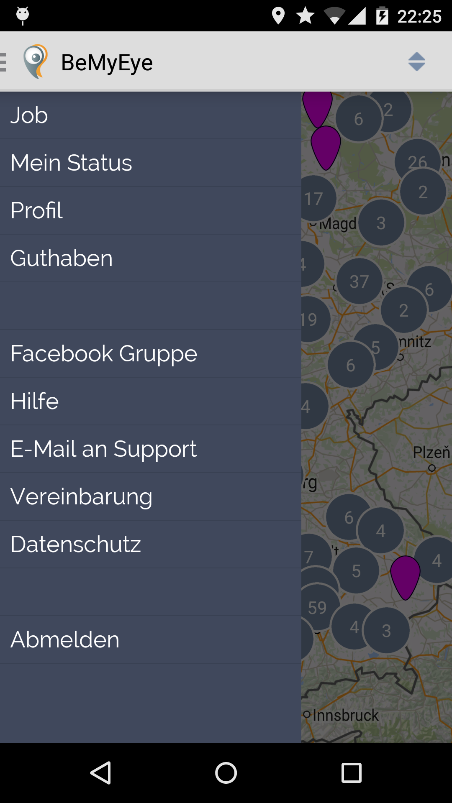Open the Hilfe menu item
This screenshot has height=803, width=452.
click(x=151, y=401)
